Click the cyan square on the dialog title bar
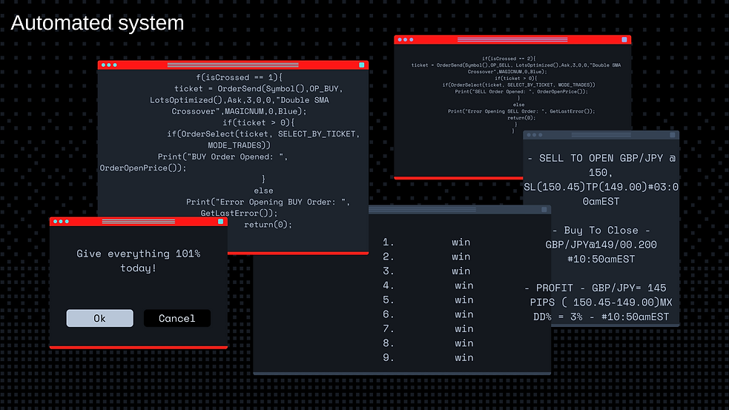729x410 pixels. tap(220, 222)
